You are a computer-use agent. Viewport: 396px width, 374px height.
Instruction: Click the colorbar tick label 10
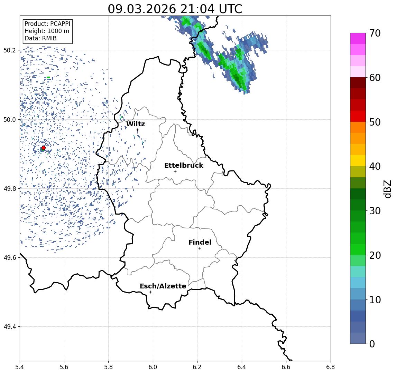tap(375, 300)
